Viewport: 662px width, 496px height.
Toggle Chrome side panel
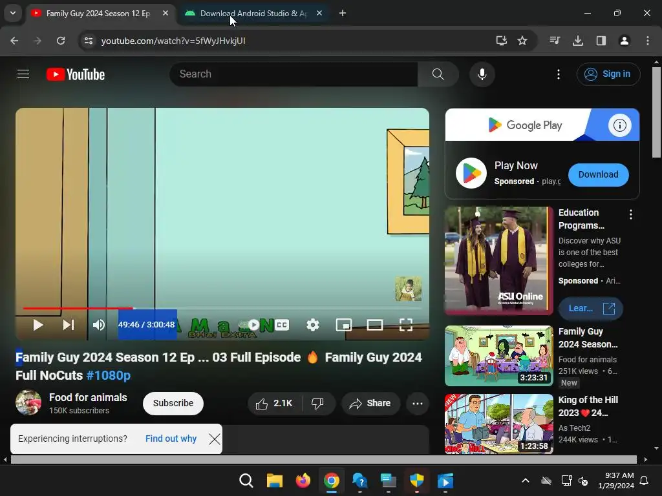[x=601, y=41]
